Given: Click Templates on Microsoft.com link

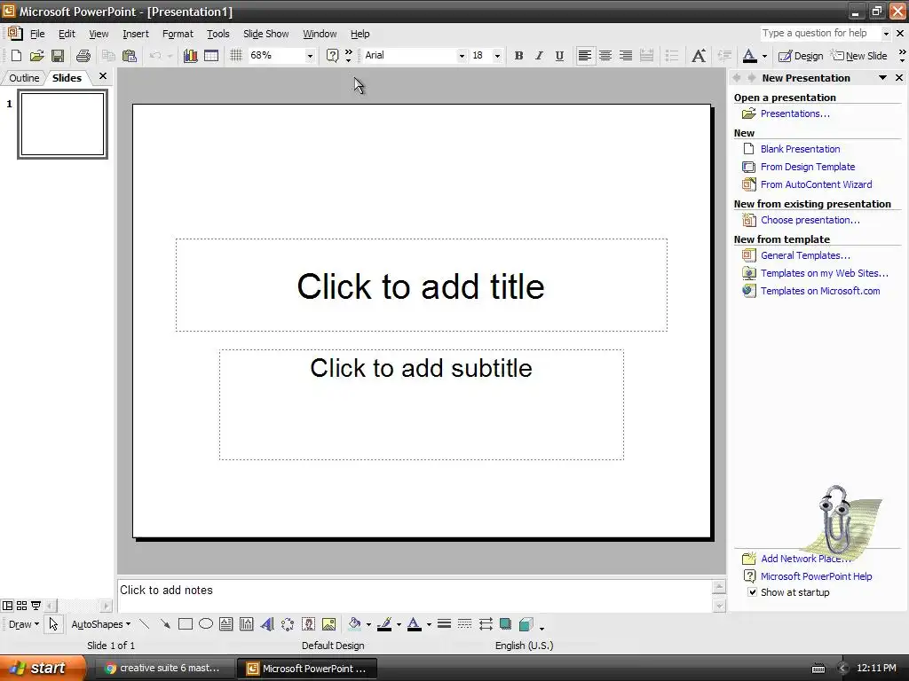Looking at the screenshot, I should (x=820, y=291).
